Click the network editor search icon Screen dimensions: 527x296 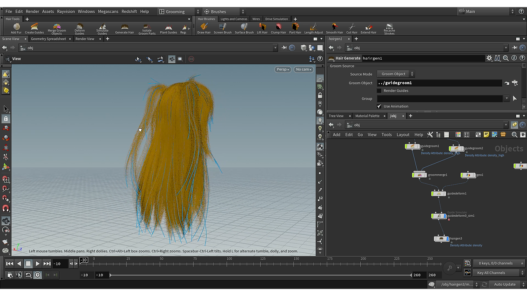(x=514, y=134)
